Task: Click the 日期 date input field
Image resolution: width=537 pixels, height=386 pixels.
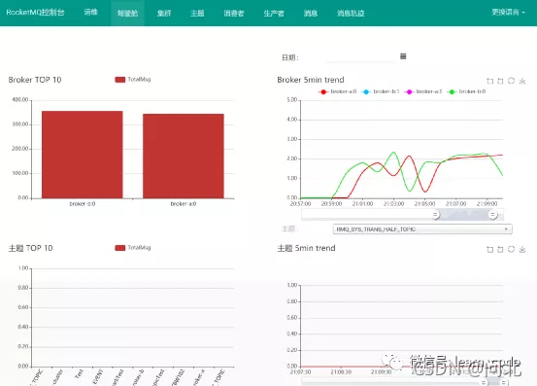Action: click(x=361, y=57)
